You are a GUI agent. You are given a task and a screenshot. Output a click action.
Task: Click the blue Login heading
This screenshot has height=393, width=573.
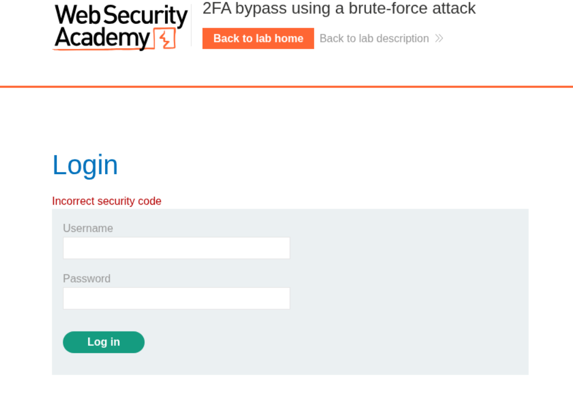(x=85, y=165)
